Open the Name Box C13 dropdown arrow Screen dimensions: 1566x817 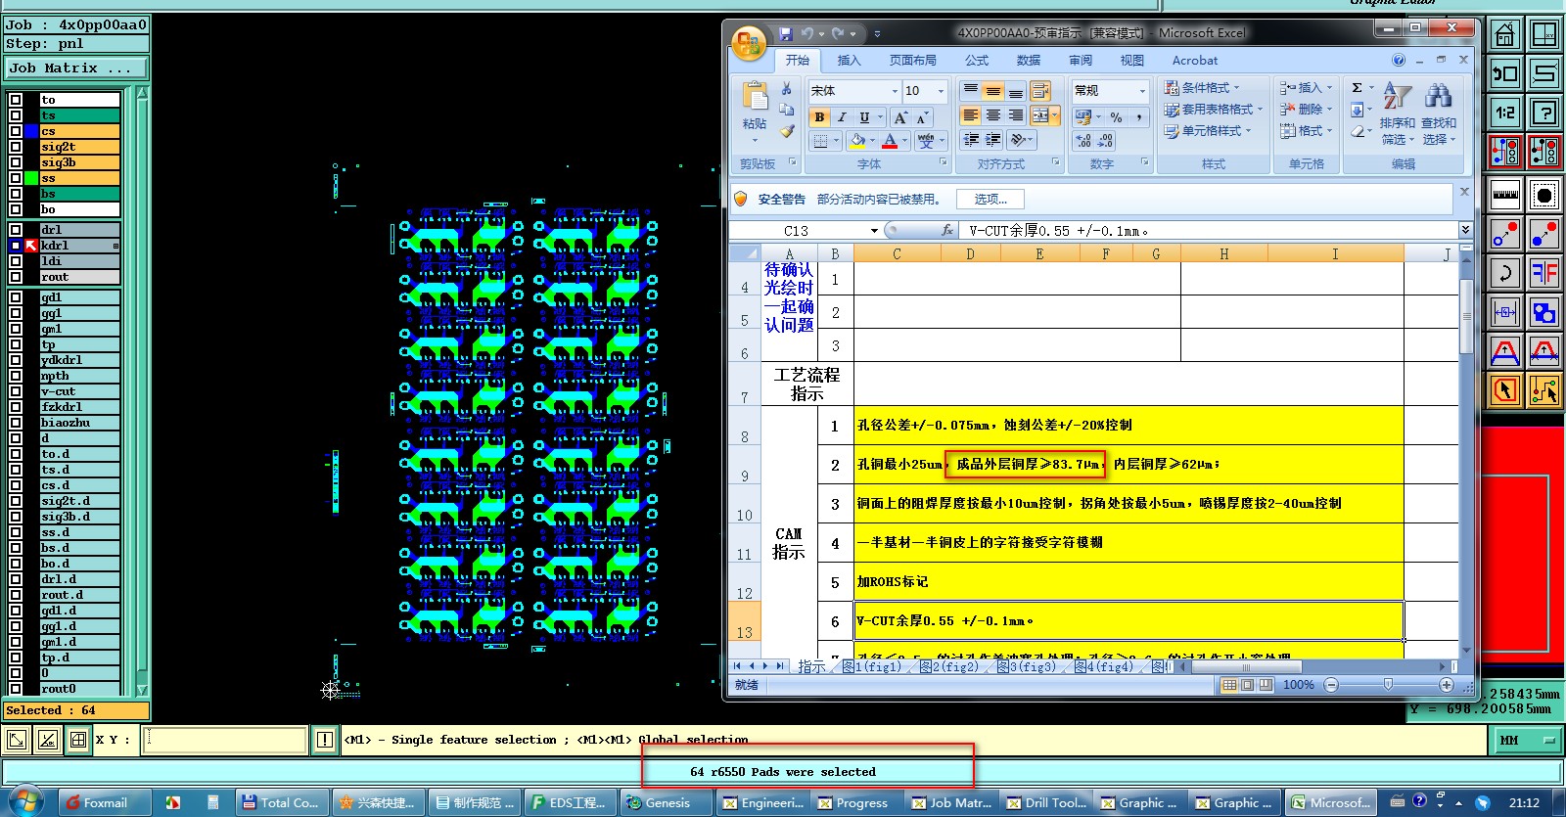coord(874,231)
